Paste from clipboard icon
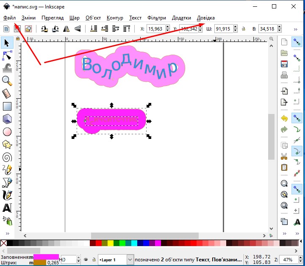This screenshot has height=266, width=305. tap(284, 167)
